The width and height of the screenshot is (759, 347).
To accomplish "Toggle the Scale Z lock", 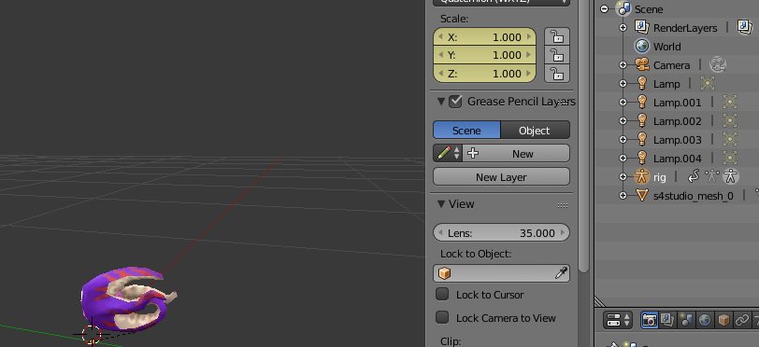I will click(x=557, y=74).
